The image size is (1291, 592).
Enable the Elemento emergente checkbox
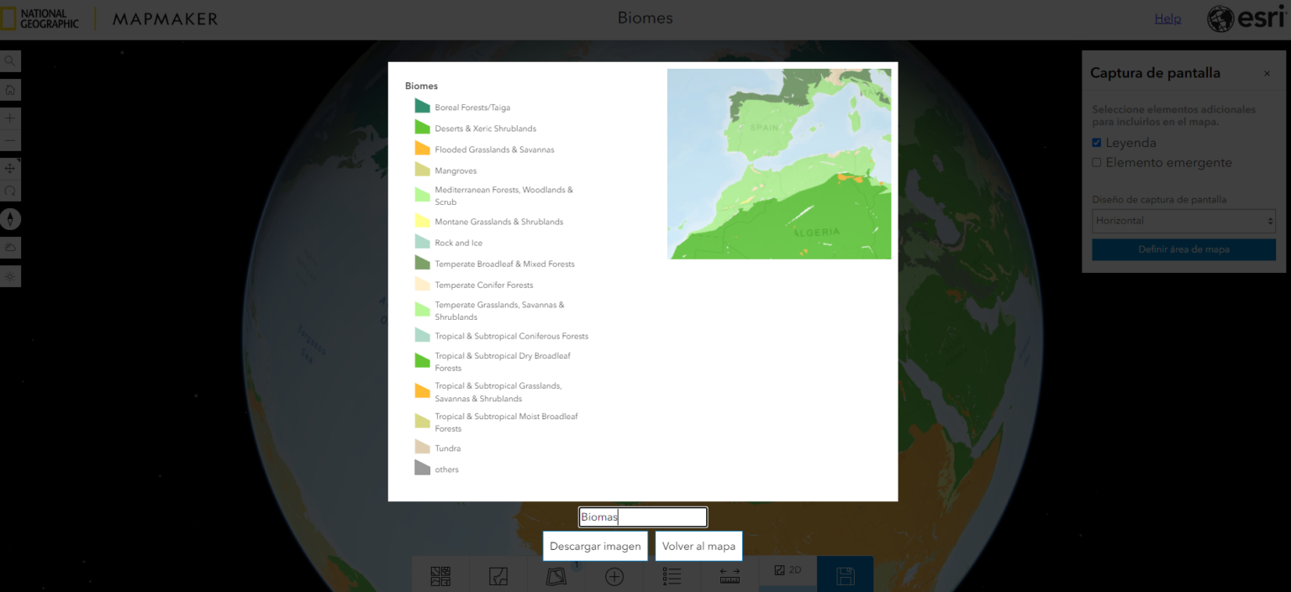click(1096, 162)
